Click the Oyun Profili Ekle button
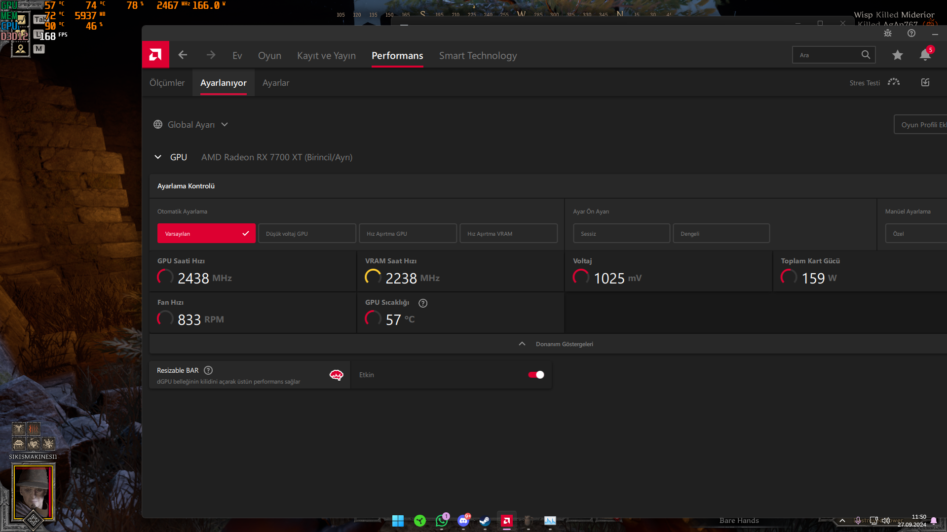The height and width of the screenshot is (532, 947). [920, 124]
